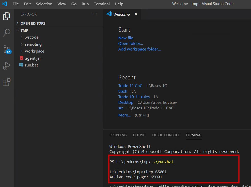Open recent Trade 10-11 rules folder

click(134, 97)
